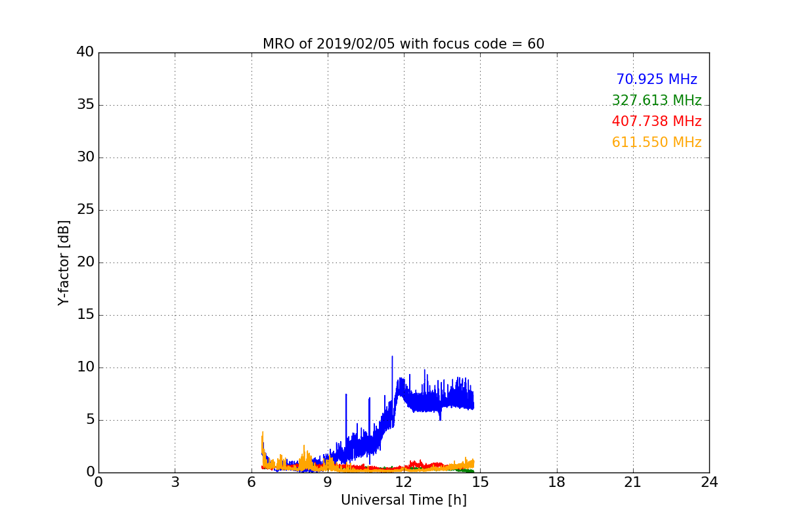
Task: Click the y-axis tick label '30'
Action: click(85, 157)
